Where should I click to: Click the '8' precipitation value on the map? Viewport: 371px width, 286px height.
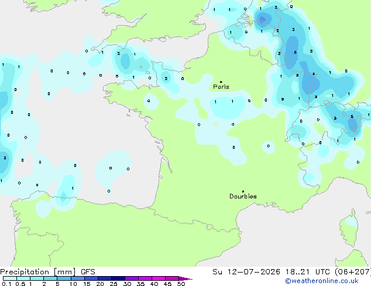point(296,53)
